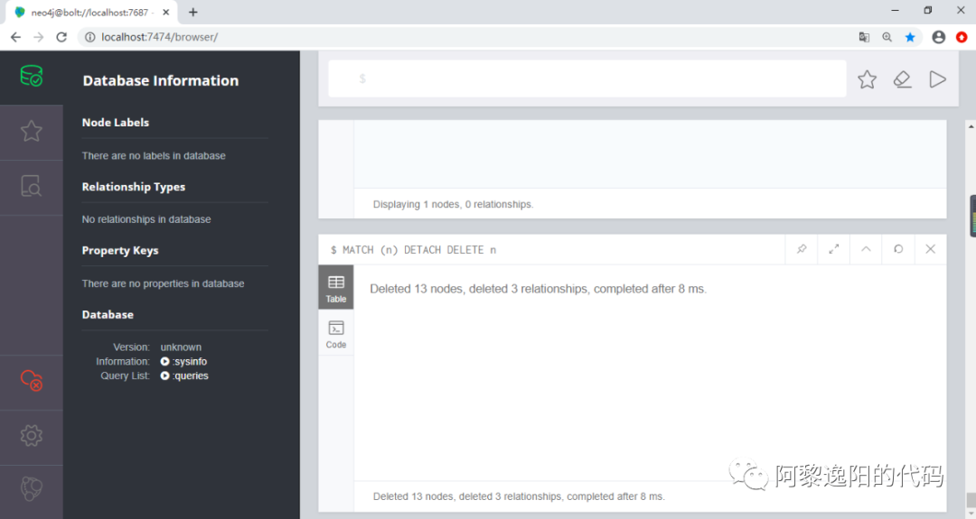Open the translate page icon
Viewport: 976px width, 519px height.
coord(864,37)
